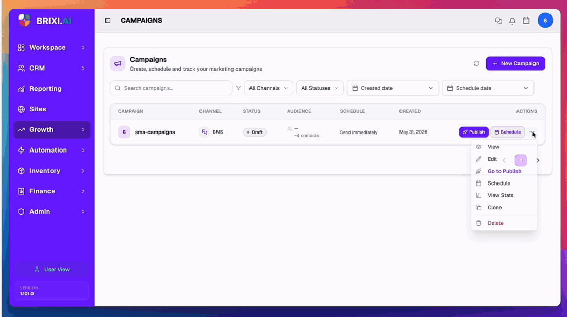Expand the Automation sidebar section
Screen dimensions: 567x317
pos(52,150)
